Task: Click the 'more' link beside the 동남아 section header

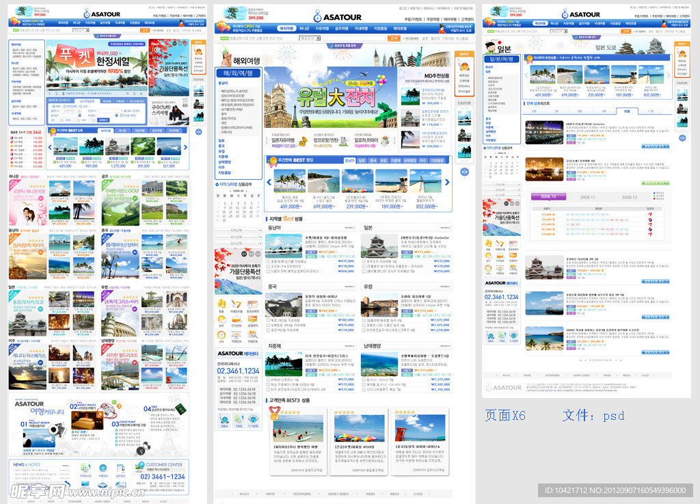Action: 349,228
